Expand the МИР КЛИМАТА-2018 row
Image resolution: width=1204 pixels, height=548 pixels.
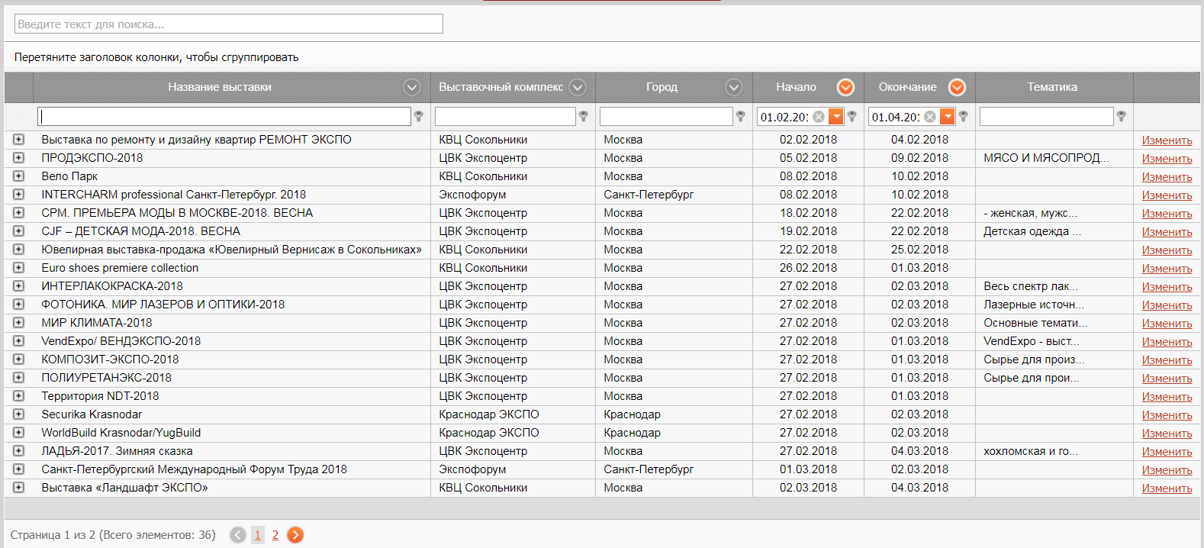pyautogui.click(x=18, y=323)
